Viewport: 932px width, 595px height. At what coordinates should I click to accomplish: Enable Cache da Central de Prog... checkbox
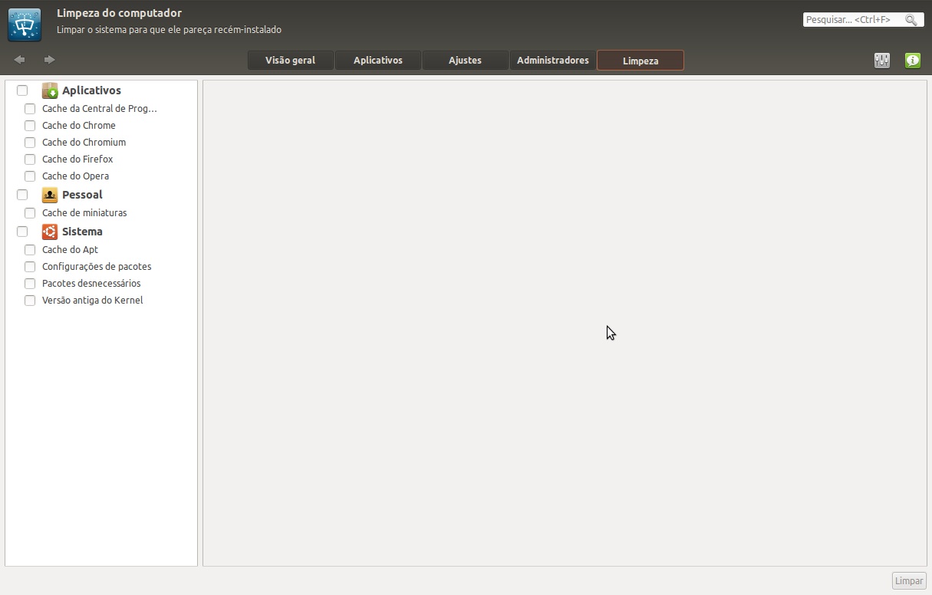coord(30,109)
